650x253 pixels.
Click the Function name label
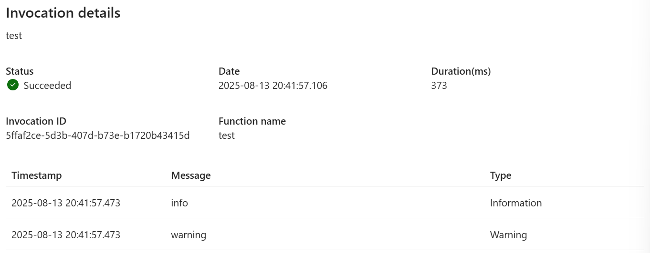pyautogui.click(x=252, y=121)
